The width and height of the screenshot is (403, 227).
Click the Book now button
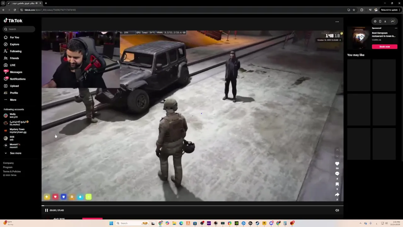pyautogui.click(x=384, y=47)
